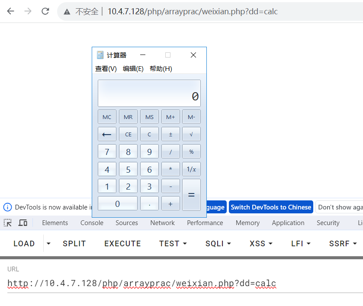Screen dimensions: 363x306
Task: Switch to the Network tab
Action: [163, 223]
